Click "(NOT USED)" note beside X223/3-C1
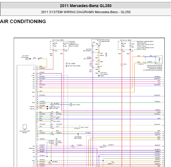This screenshot has height=167, width=171. 85,127
